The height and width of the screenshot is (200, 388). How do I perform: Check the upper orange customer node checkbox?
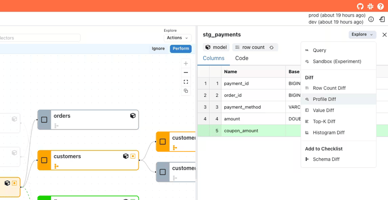(x=163, y=142)
